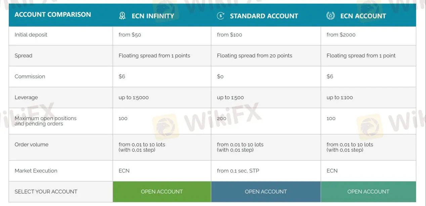426x206 pixels.
Task: Click the Commission value showing $0
Action: 220,76
